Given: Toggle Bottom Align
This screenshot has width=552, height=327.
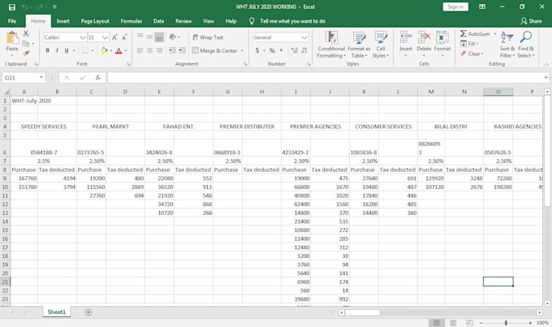Looking at the screenshot, I should coord(159,37).
